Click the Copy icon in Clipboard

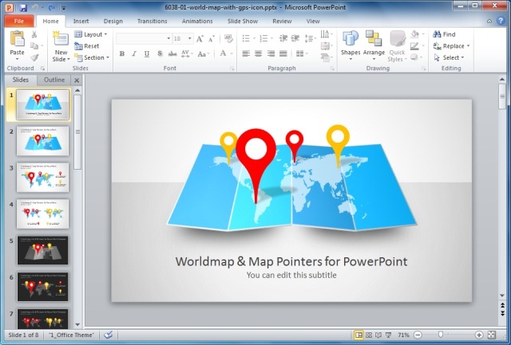coord(34,46)
